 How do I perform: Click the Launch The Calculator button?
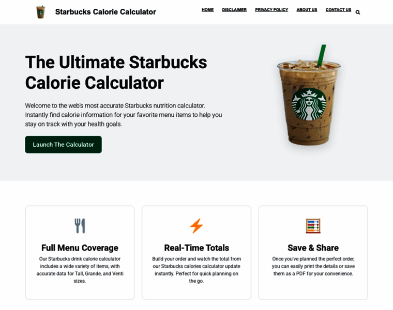pyautogui.click(x=64, y=145)
